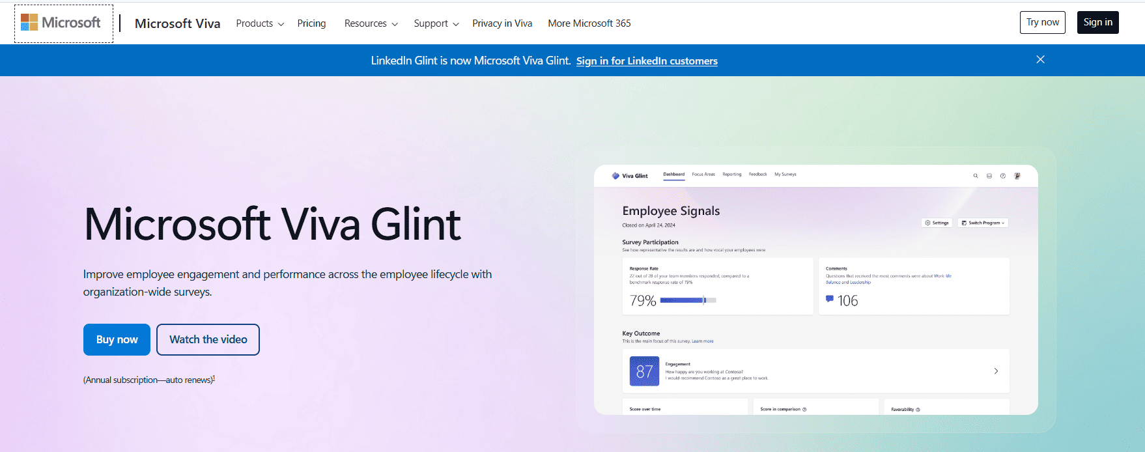Screen dimensions: 1145x452
Task: Close the LinkedIn Glint announcement banner
Action: point(1040,59)
